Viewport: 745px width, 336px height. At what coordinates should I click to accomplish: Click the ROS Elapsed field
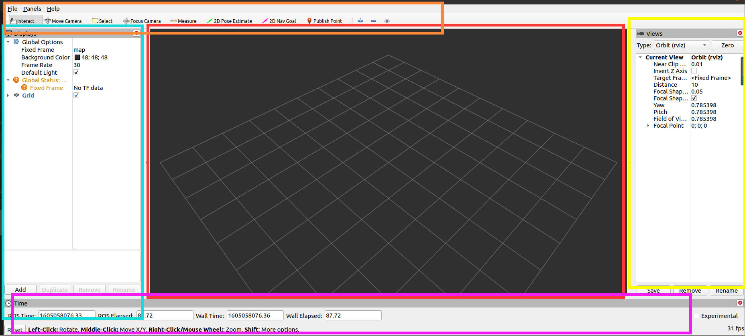click(x=165, y=316)
